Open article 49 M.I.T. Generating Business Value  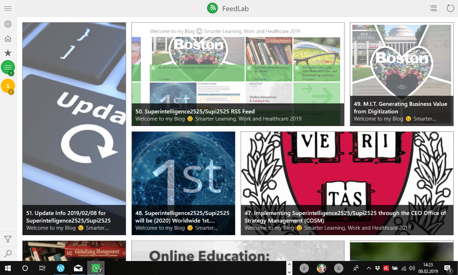(402, 74)
